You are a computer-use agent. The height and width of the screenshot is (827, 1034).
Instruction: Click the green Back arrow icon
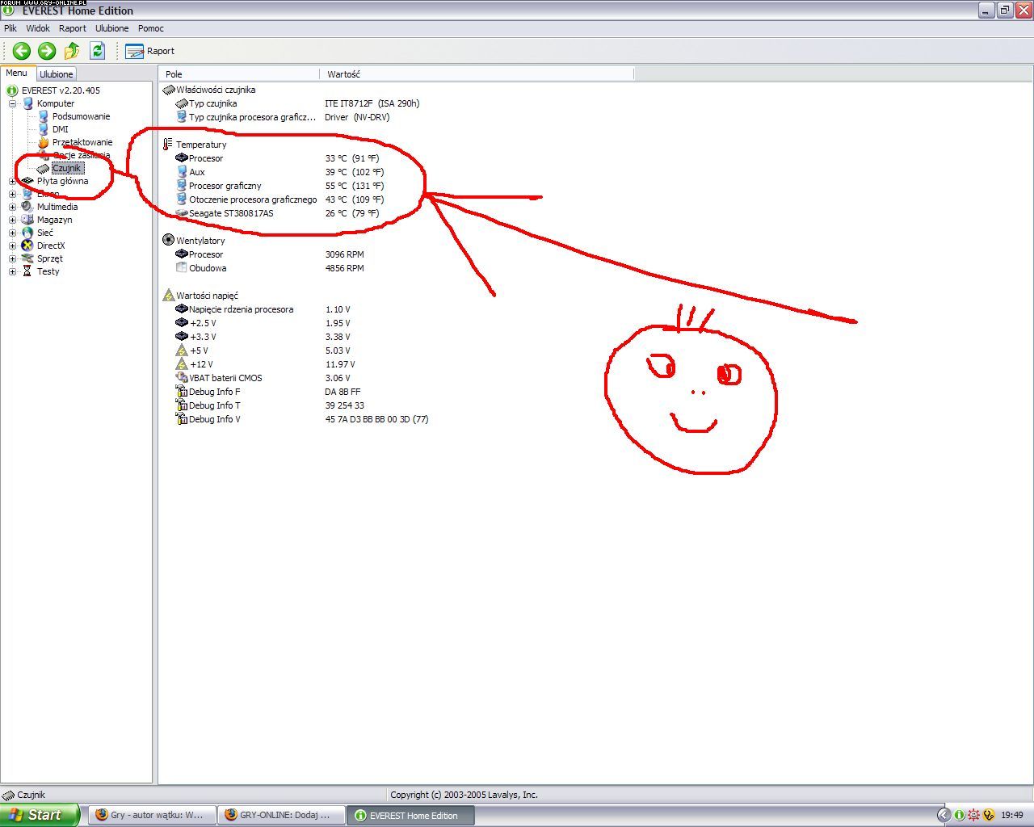[x=22, y=51]
